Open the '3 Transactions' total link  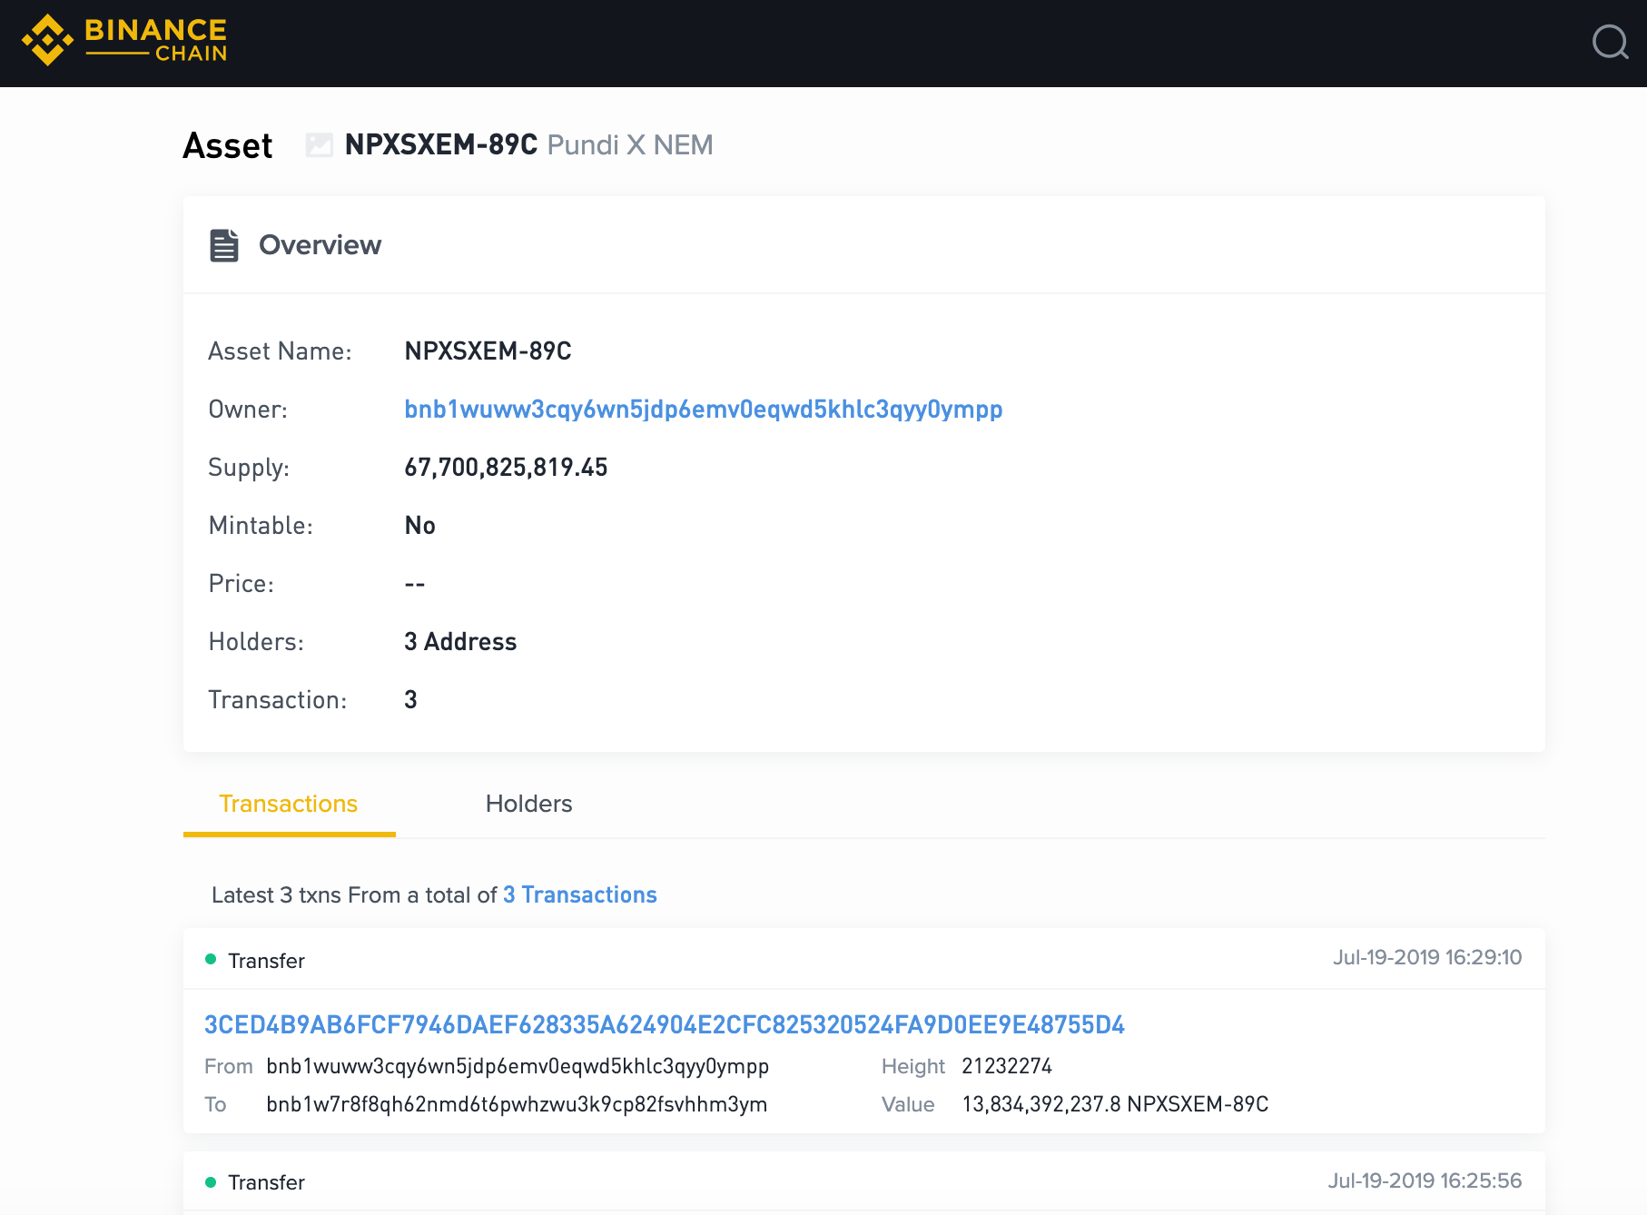click(580, 894)
